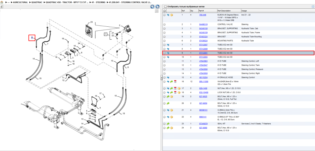The image size is (315, 151).
Task: Click green arrow icon in WASHER row
Action: pos(172,82)
